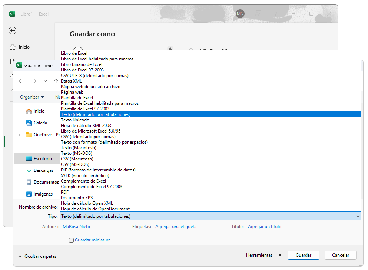Choose Texto (MS-DOS) file type

click(210, 153)
